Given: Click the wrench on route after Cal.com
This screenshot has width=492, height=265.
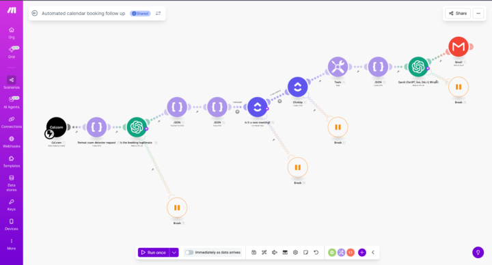Looking at the screenshot, I should click(x=77, y=132).
